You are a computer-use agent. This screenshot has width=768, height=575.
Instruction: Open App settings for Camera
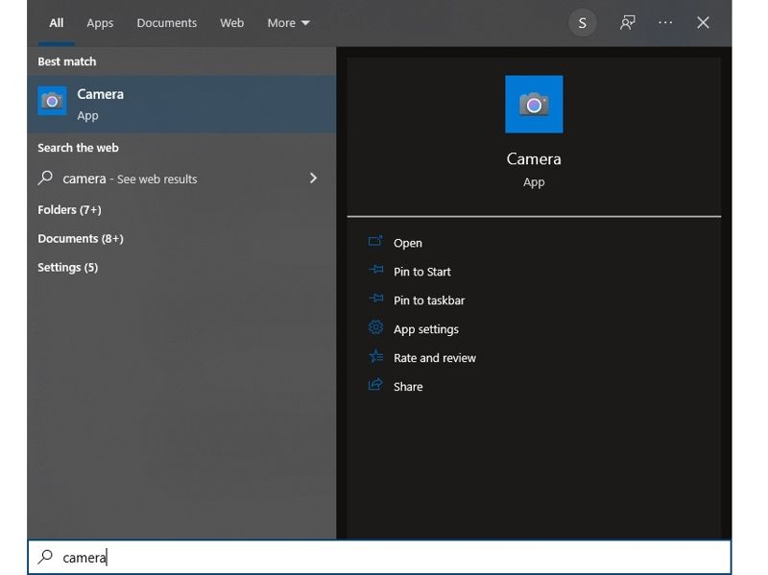pos(426,329)
